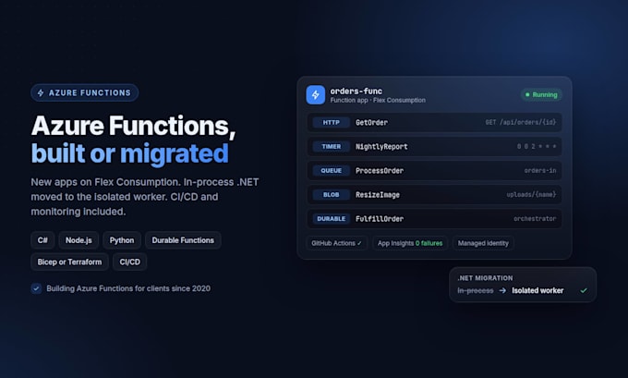This screenshot has width=628, height=378.
Task: Open the FulfillOrder durable function row
Action: (x=434, y=218)
